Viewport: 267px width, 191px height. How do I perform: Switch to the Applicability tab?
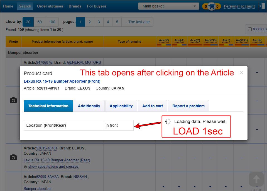point(121,106)
